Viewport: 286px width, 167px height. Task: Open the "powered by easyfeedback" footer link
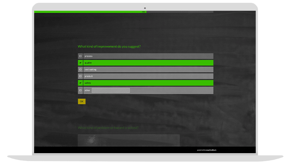click(x=207, y=150)
